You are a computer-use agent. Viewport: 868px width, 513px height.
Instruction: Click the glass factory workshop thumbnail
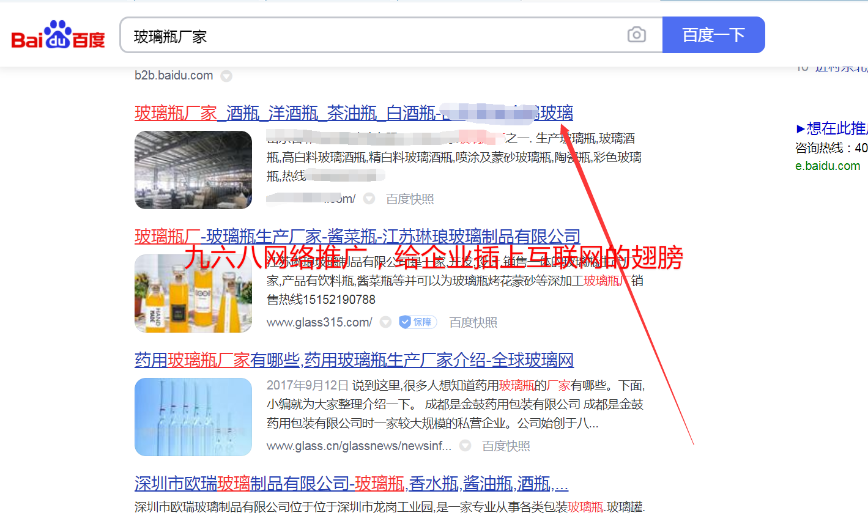193,170
